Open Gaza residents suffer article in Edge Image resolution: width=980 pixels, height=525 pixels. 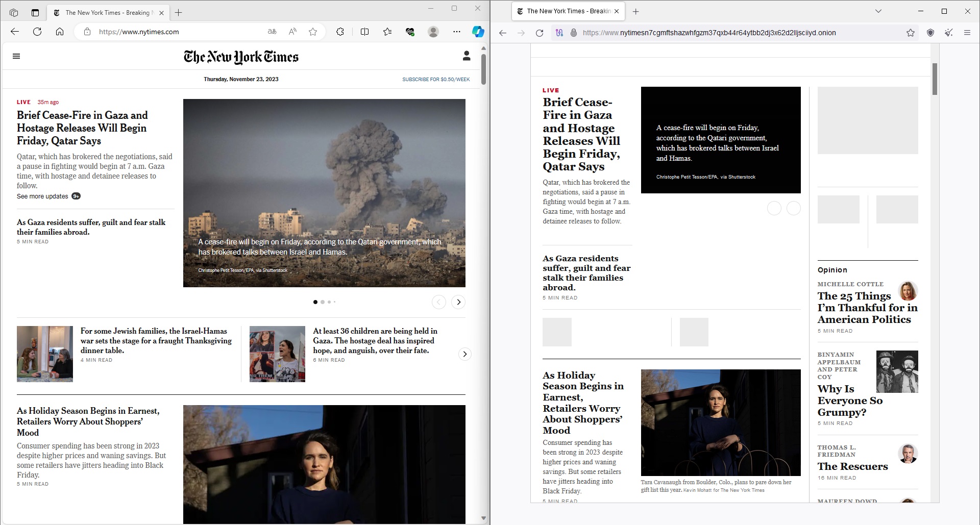91,227
